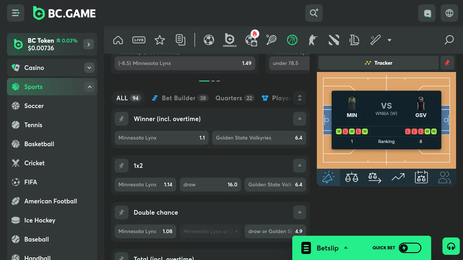463x260 pixels.
Task: Select draw at 16.0 odds
Action: point(210,185)
